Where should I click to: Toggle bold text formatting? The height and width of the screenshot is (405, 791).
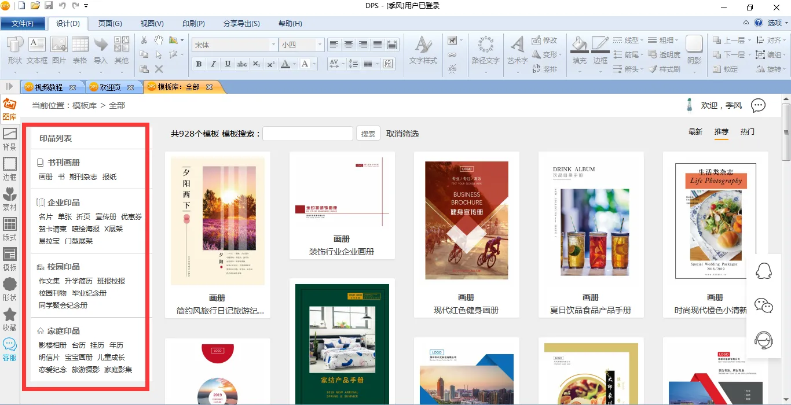[x=199, y=64]
